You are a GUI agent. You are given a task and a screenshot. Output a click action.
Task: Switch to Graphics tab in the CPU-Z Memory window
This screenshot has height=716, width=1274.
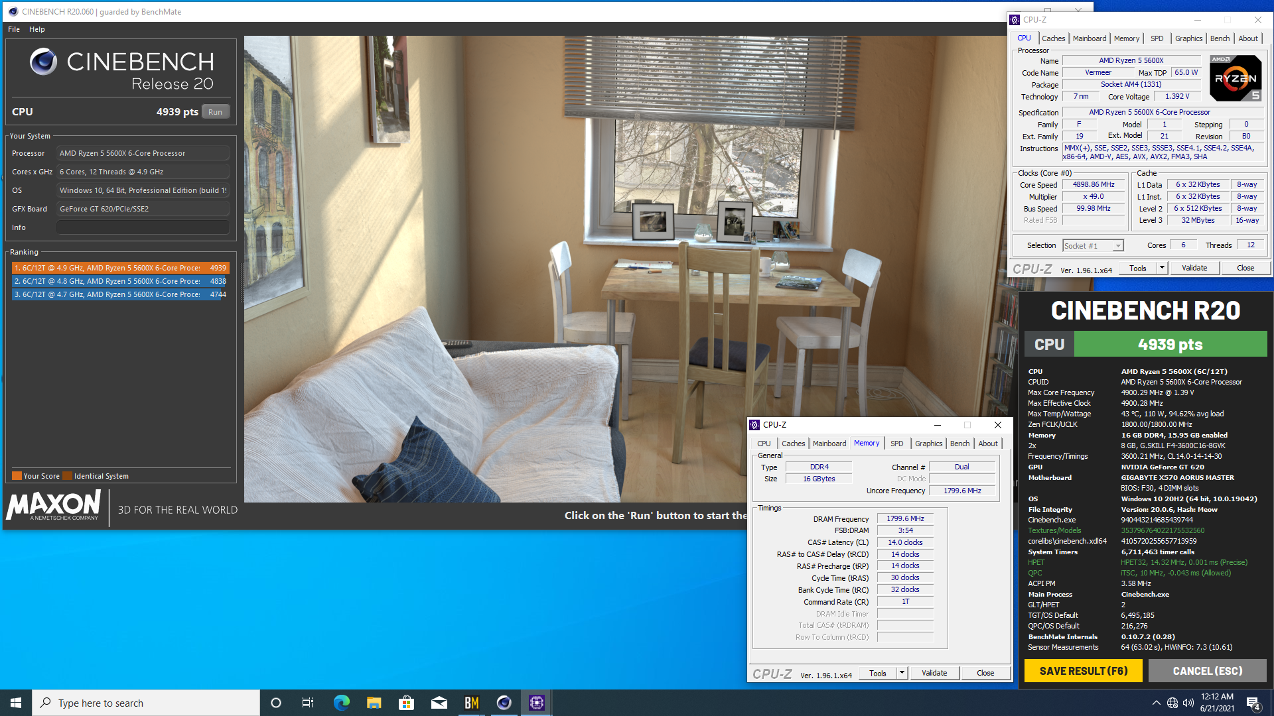(928, 444)
